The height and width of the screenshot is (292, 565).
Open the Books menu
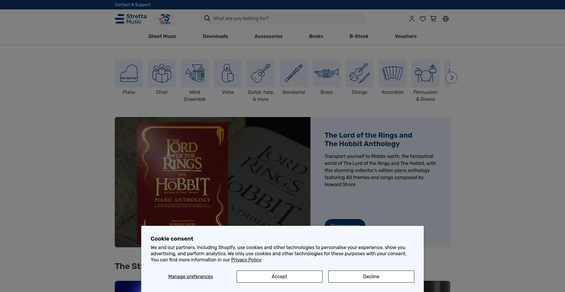pyautogui.click(x=316, y=36)
